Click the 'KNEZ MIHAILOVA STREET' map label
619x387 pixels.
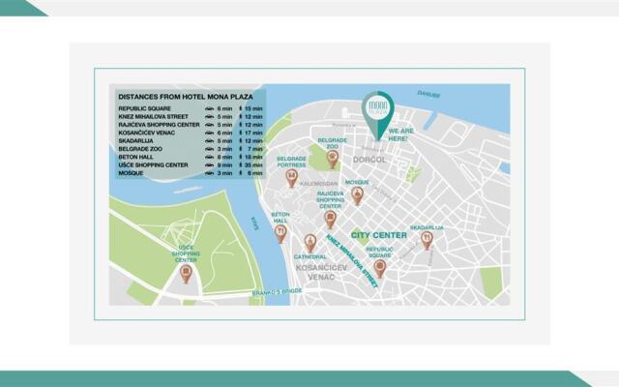(x=352, y=260)
